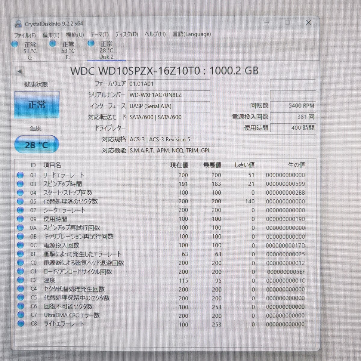361x361 pixels.
Task: Select the UltraDMA CRC エラー数 row name
Action: click(x=72, y=315)
